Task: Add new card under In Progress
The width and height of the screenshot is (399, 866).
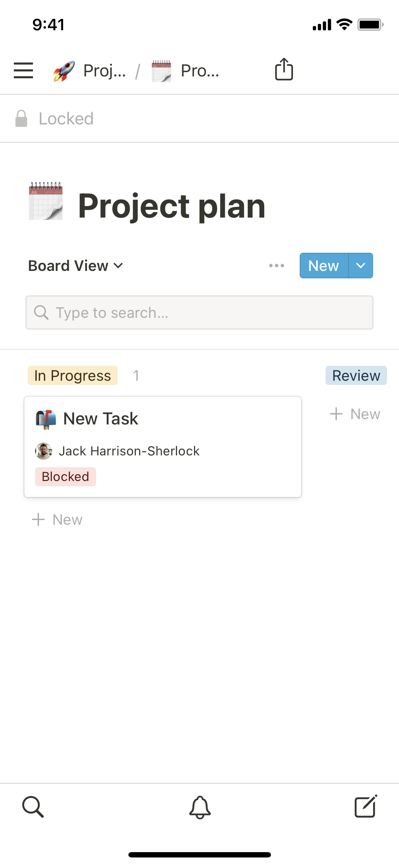Action: [x=57, y=520]
